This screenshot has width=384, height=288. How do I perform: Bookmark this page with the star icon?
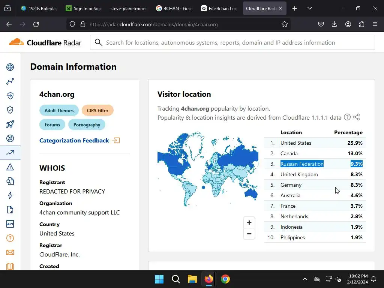(284, 24)
